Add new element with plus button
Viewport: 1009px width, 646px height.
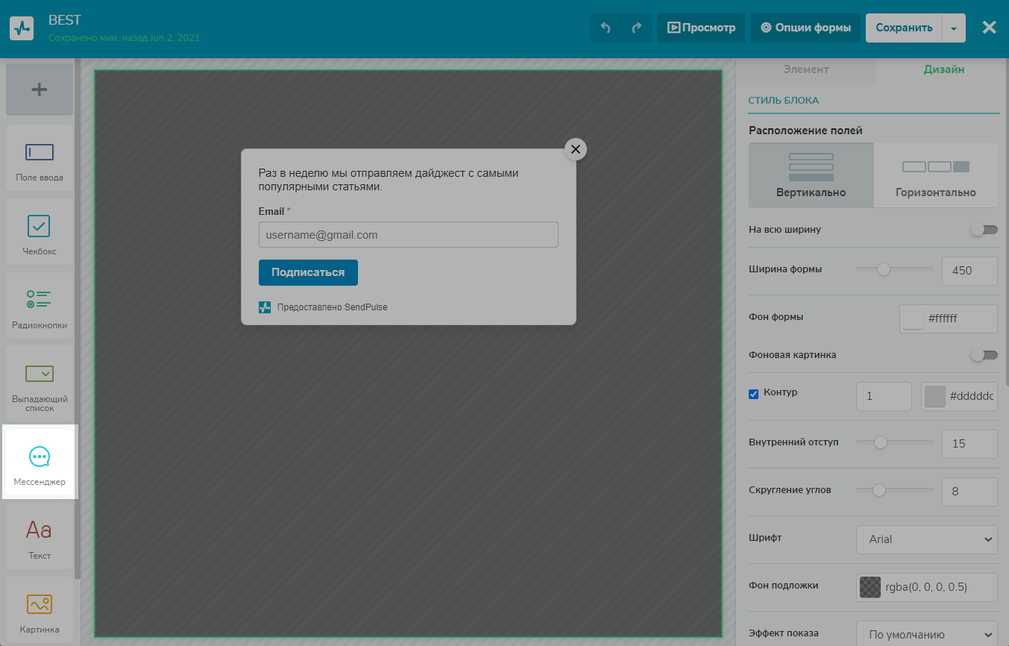[x=40, y=90]
